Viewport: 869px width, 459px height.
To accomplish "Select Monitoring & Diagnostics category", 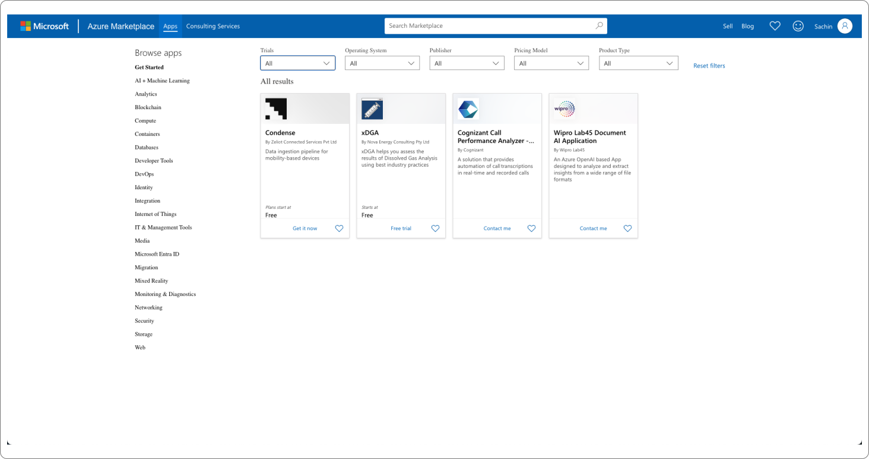I will coord(165,294).
